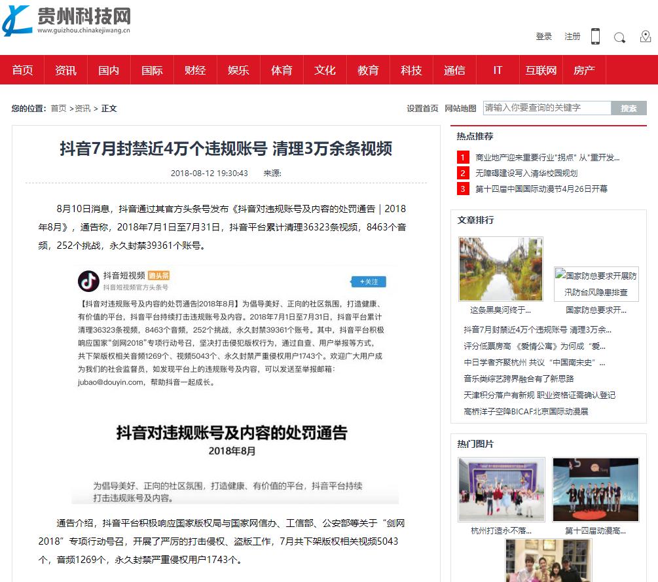Open caption link 杭州打造永不落...
Image resolution: width=658 pixels, height=582 pixels.
501,531
